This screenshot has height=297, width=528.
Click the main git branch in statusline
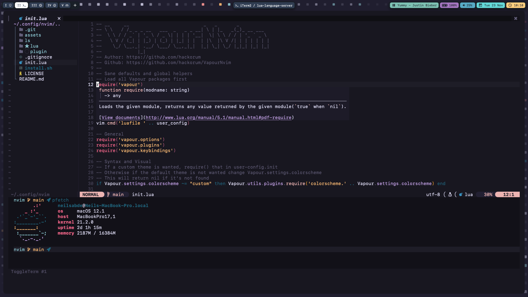tap(118, 194)
